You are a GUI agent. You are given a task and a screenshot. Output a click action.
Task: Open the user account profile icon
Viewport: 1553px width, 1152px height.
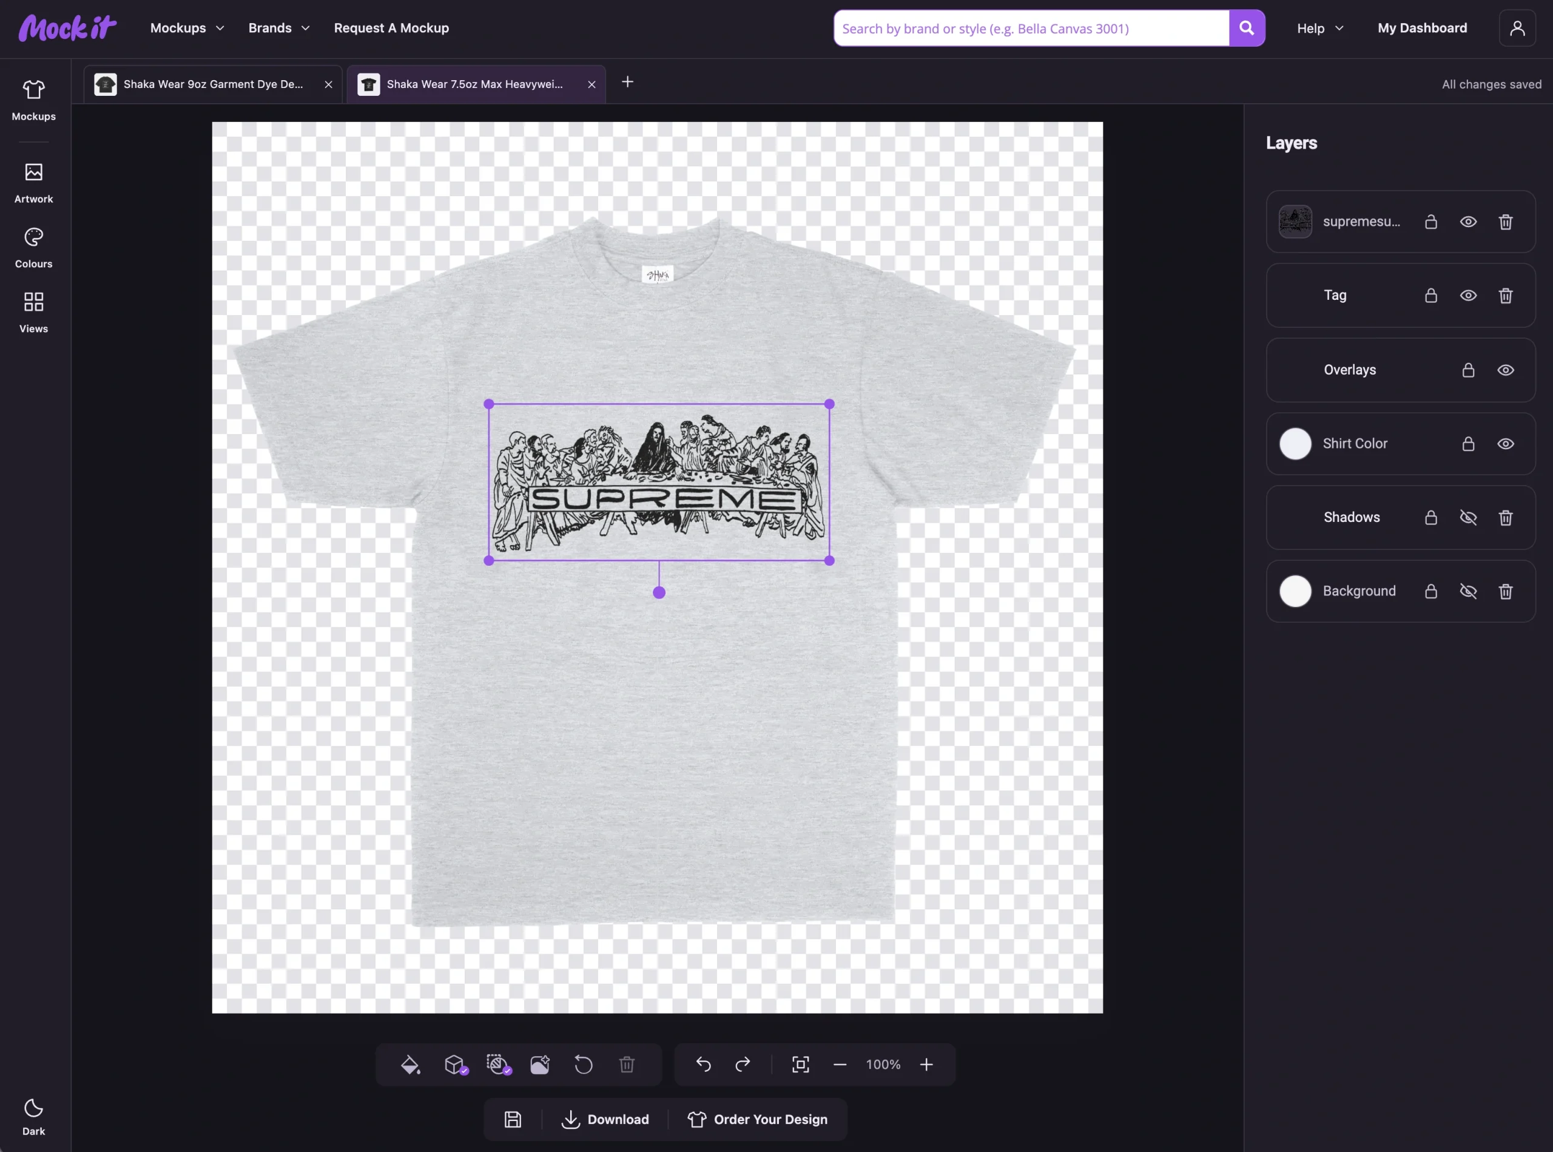(1517, 28)
